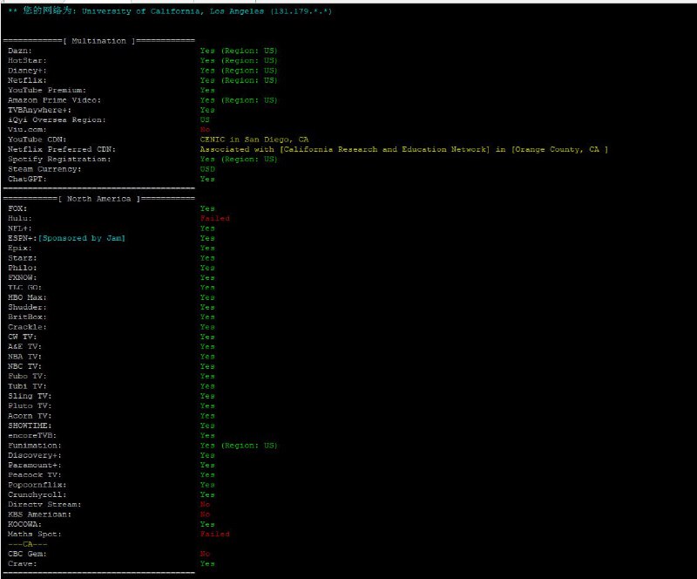This screenshot has width=697, height=579.
Task: Click the red No result for Viu.com
Action: tap(205, 130)
